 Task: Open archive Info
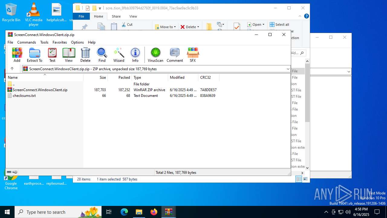pyautogui.click(x=135, y=55)
